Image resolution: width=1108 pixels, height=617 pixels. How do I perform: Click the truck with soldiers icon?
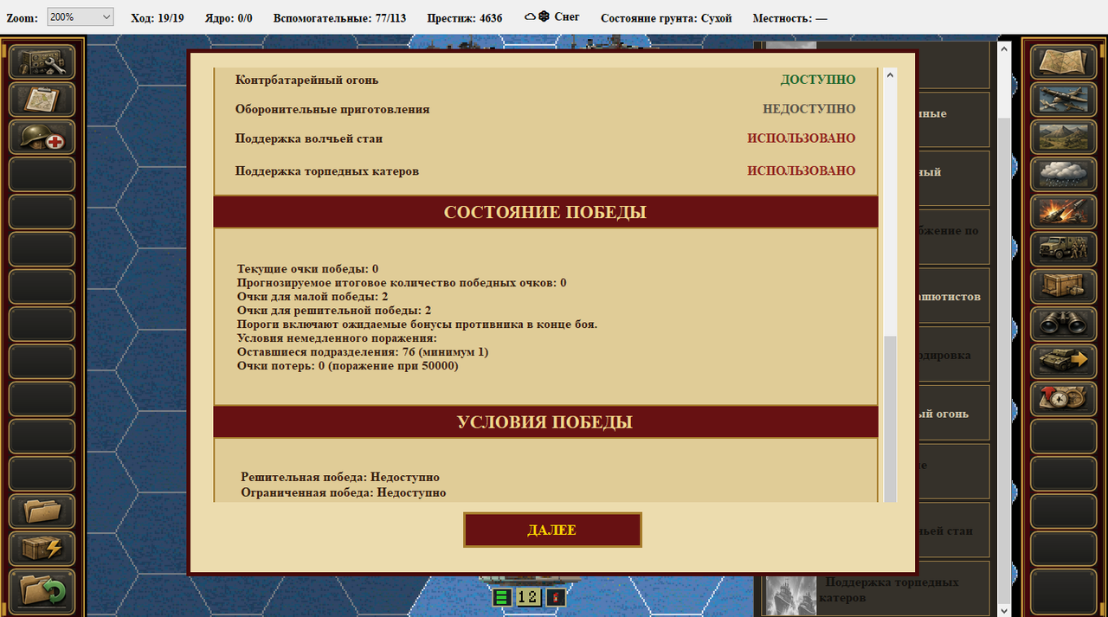[x=1065, y=249]
